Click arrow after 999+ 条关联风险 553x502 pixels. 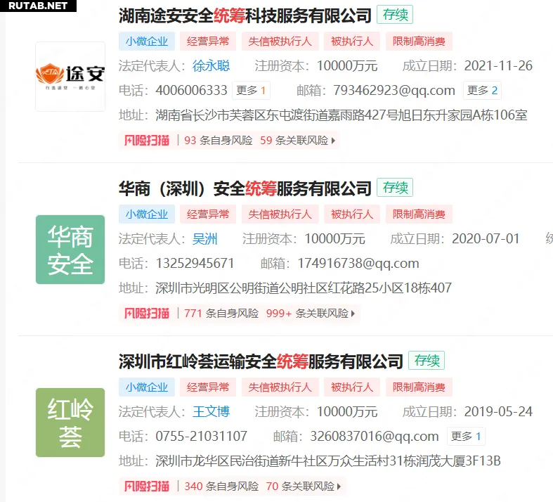coord(353,314)
